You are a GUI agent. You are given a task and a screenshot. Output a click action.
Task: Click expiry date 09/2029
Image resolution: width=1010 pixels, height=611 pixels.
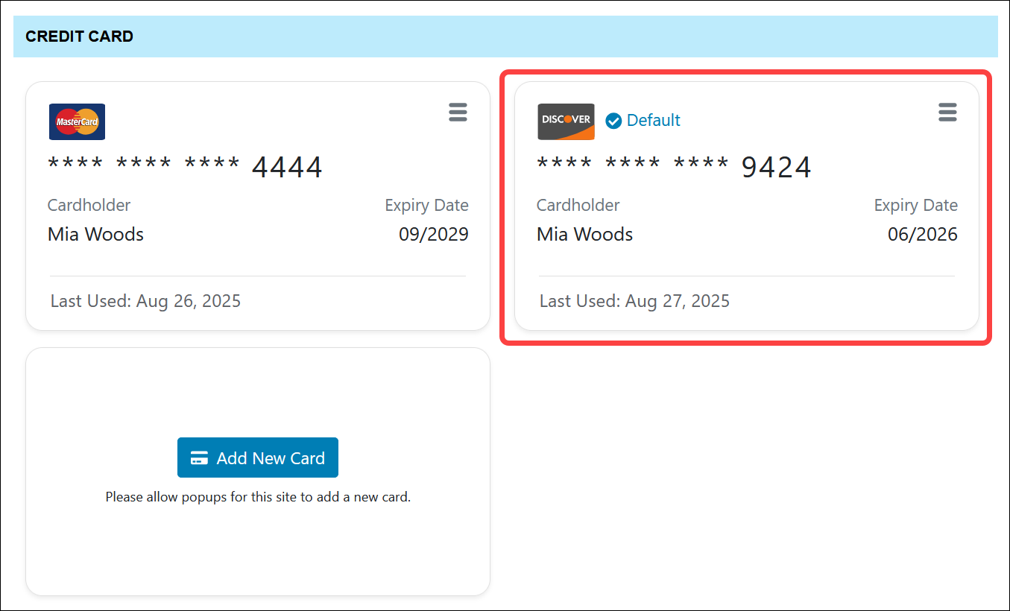[434, 235]
